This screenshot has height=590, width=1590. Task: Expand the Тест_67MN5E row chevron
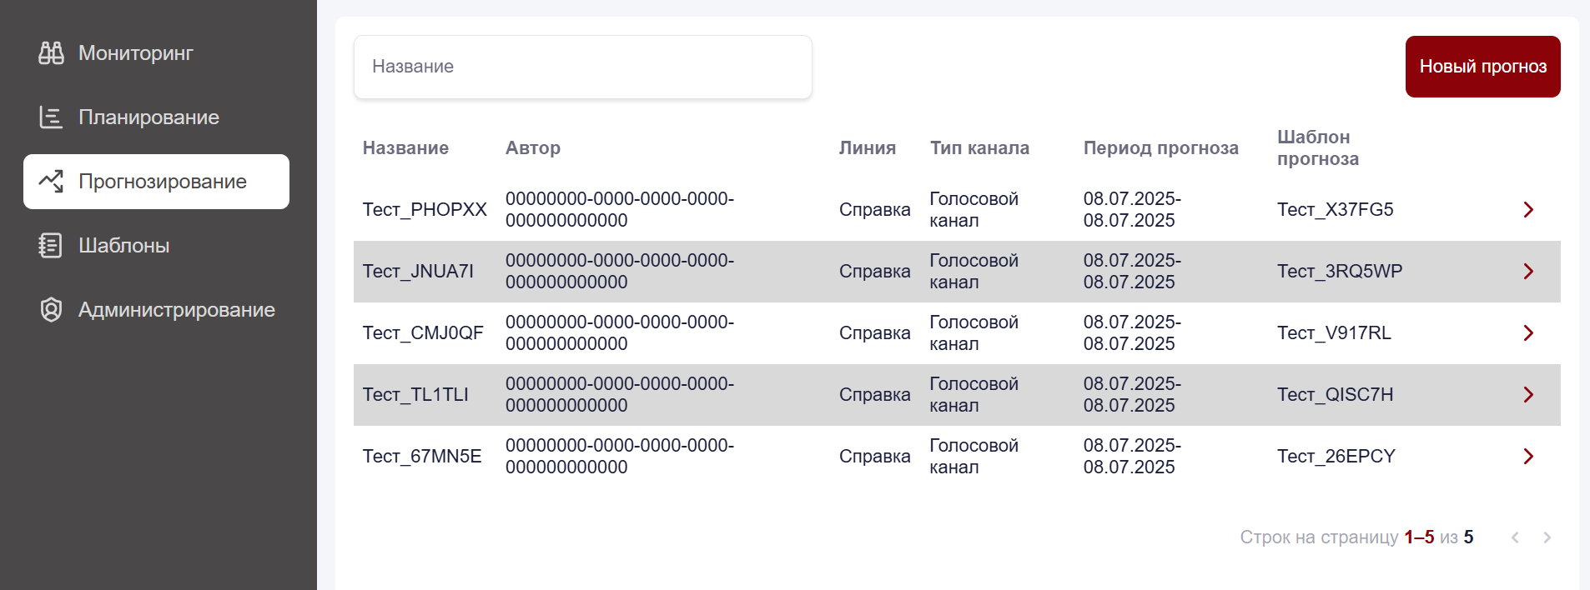coord(1528,457)
